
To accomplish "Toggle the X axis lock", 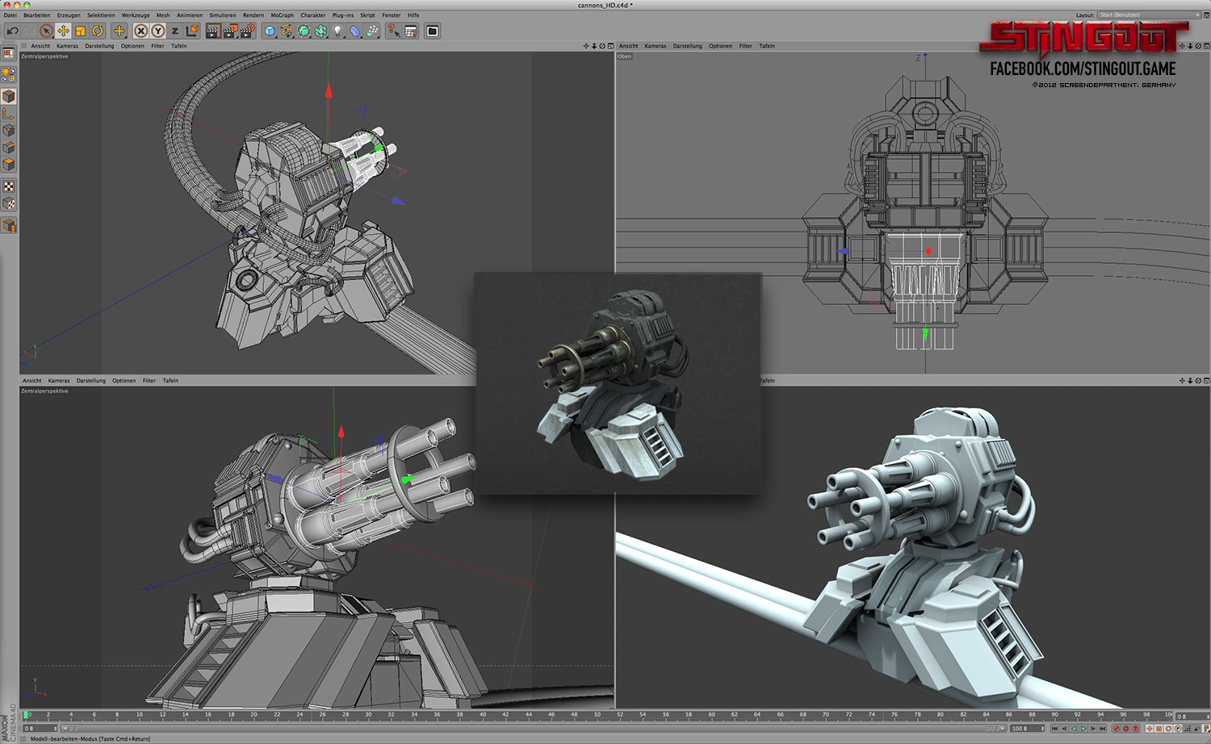I will click(x=141, y=31).
